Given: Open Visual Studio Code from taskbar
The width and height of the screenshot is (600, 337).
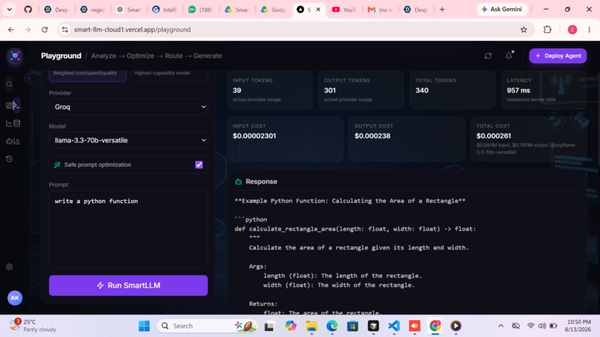Looking at the screenshot, I should [x=394, y=326].
